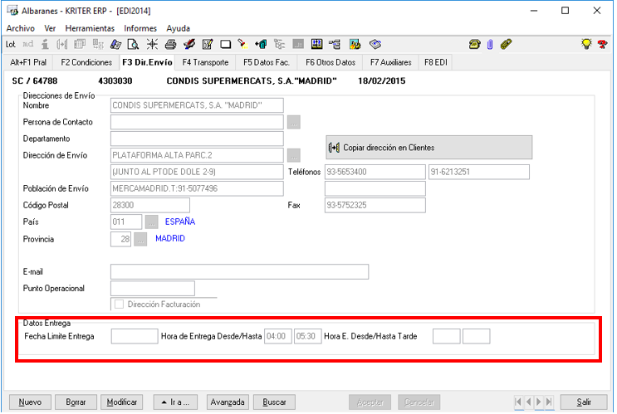
Task: Click the picture with question mark icon
Action: [x=355, y=45]
